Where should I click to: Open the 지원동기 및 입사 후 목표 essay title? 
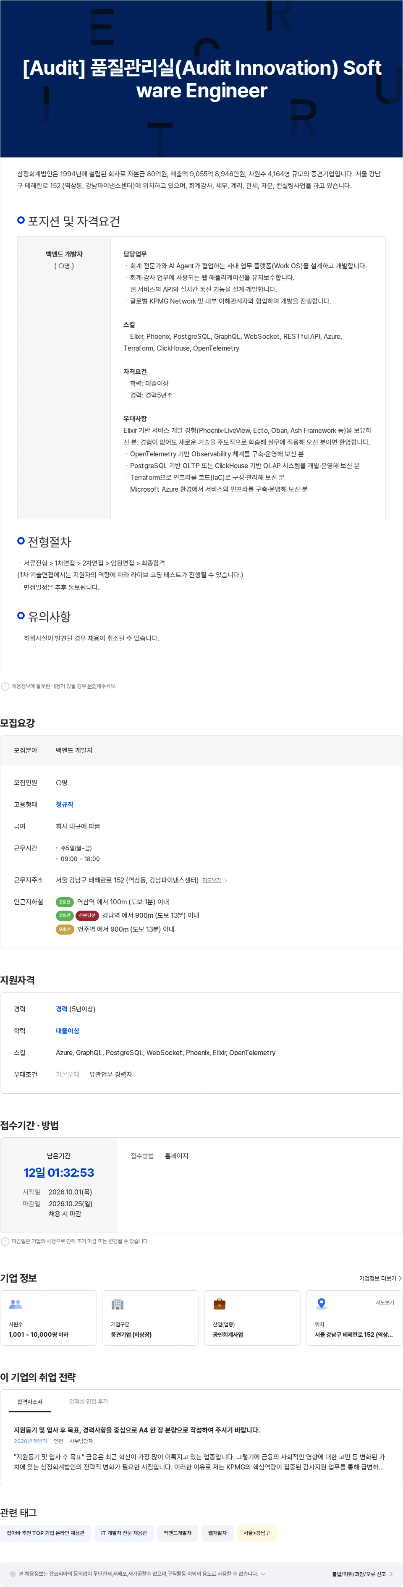point(137,1430)
